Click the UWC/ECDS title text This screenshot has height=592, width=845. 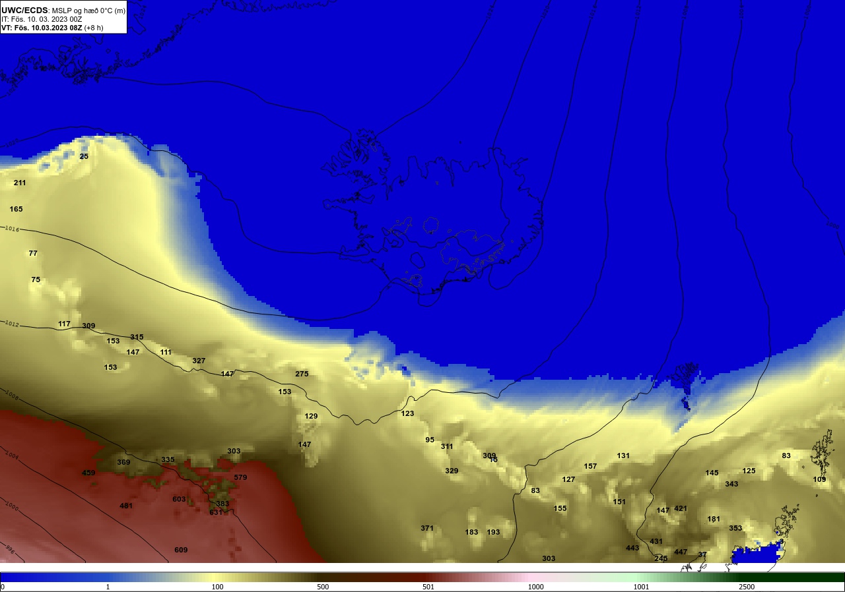24,10
